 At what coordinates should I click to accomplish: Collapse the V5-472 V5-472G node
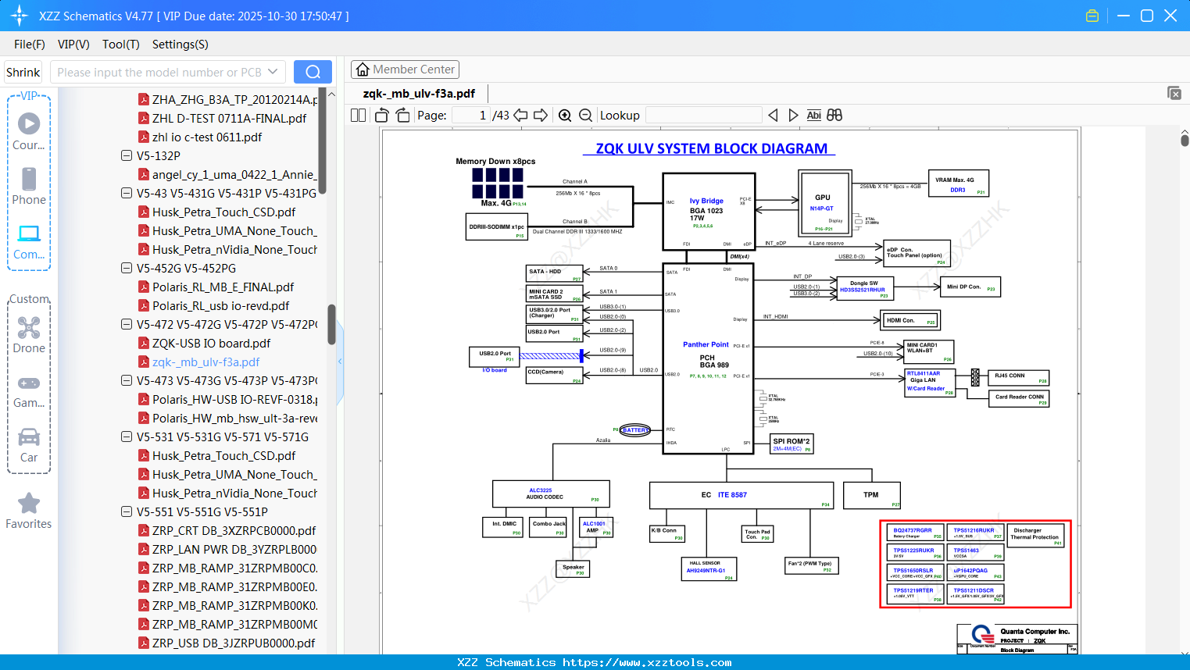click(x=127, y=324)
